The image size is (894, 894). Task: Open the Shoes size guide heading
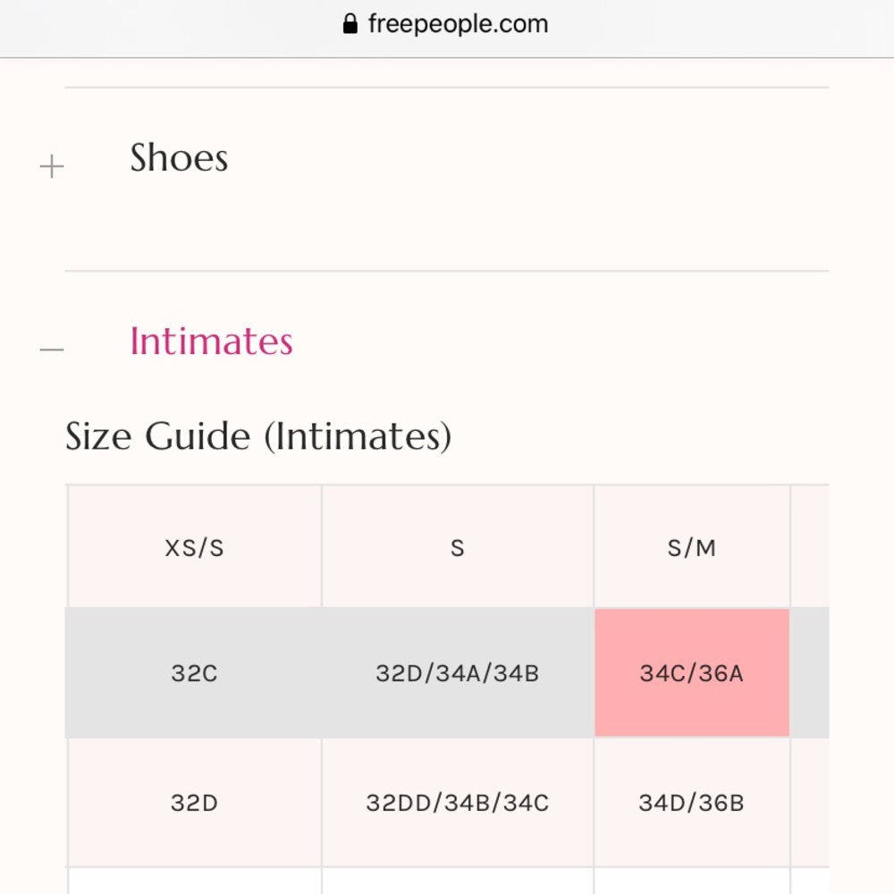tap(179, 158)
